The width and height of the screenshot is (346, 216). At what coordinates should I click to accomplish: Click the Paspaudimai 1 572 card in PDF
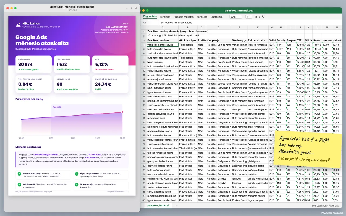click(72, 65)
